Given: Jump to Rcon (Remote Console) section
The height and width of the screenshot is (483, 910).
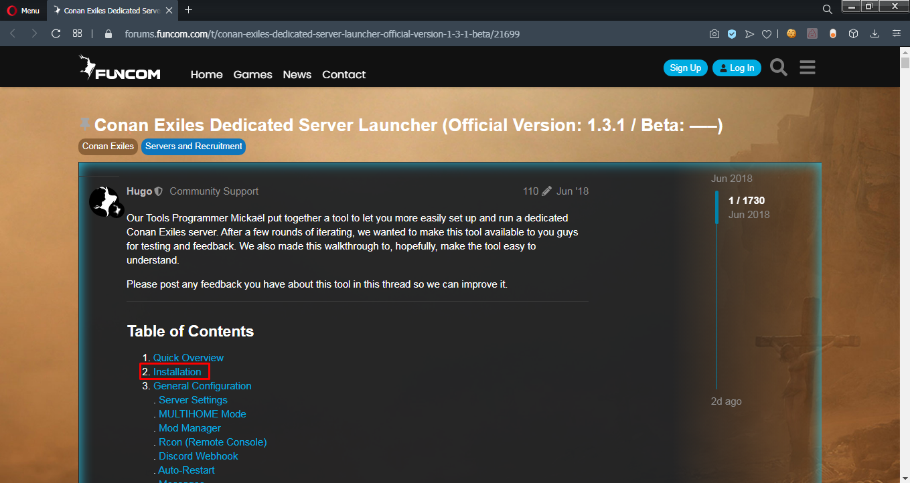Looking at the screenshot, I should 212,442.
